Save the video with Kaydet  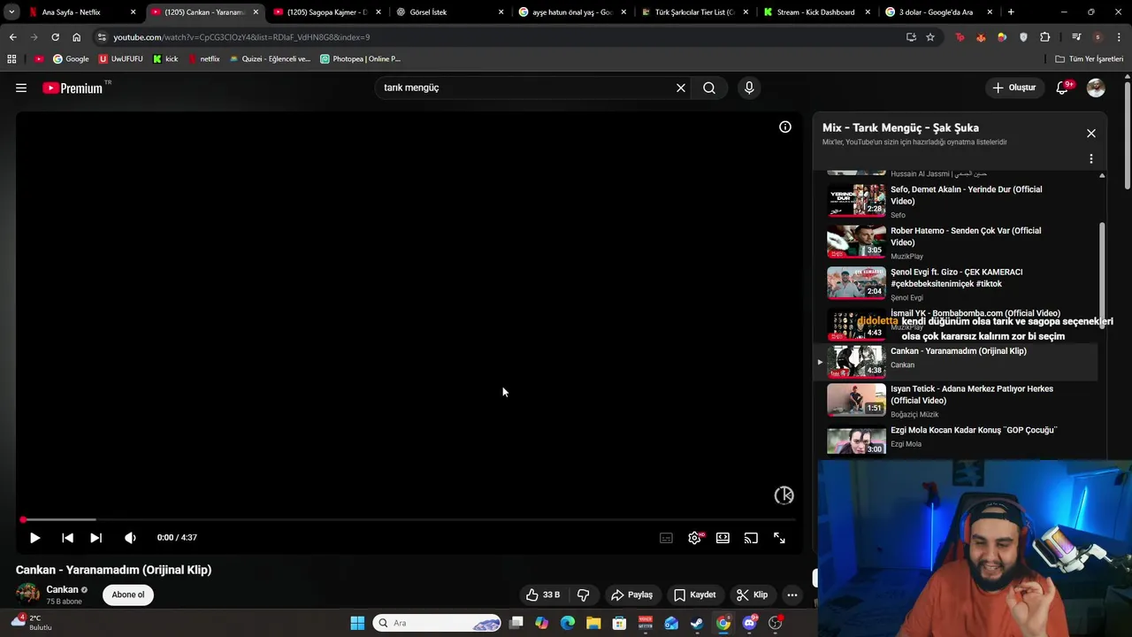click(x=694, y=595)
